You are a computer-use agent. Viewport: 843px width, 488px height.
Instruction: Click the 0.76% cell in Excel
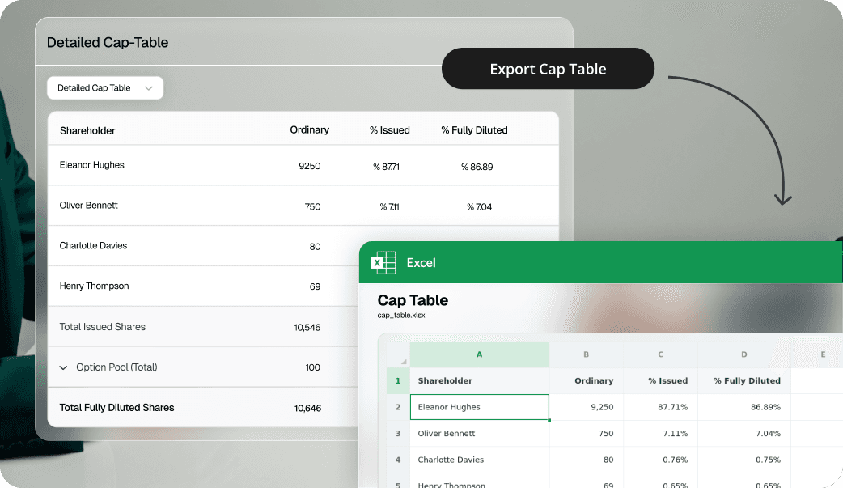tap(661, 460)
